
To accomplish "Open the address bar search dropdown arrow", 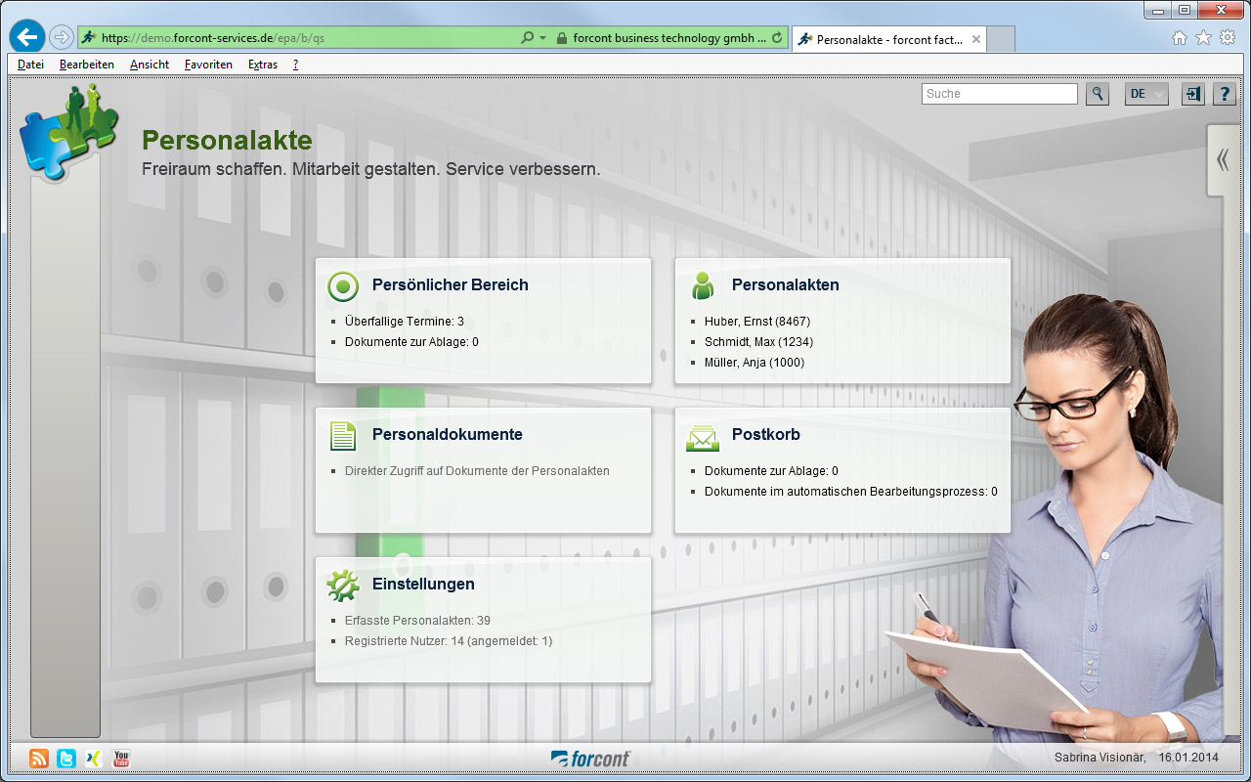I will [x=542, y=38].
